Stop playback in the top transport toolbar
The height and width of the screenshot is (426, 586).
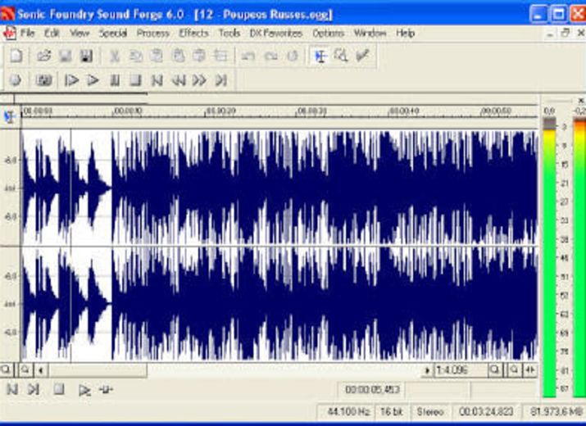pyautogui.click(x=135, y=80)
